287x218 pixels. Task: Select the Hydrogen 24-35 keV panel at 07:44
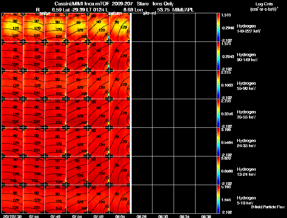tap(34, 142)
